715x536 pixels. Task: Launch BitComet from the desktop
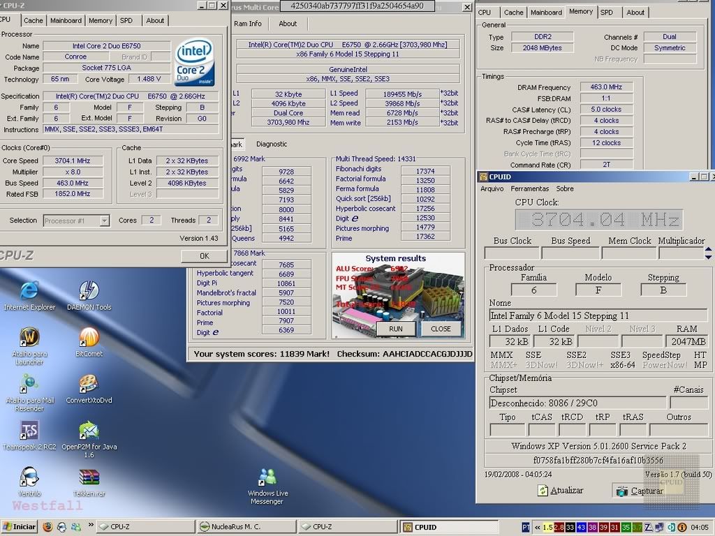(89, 338)
